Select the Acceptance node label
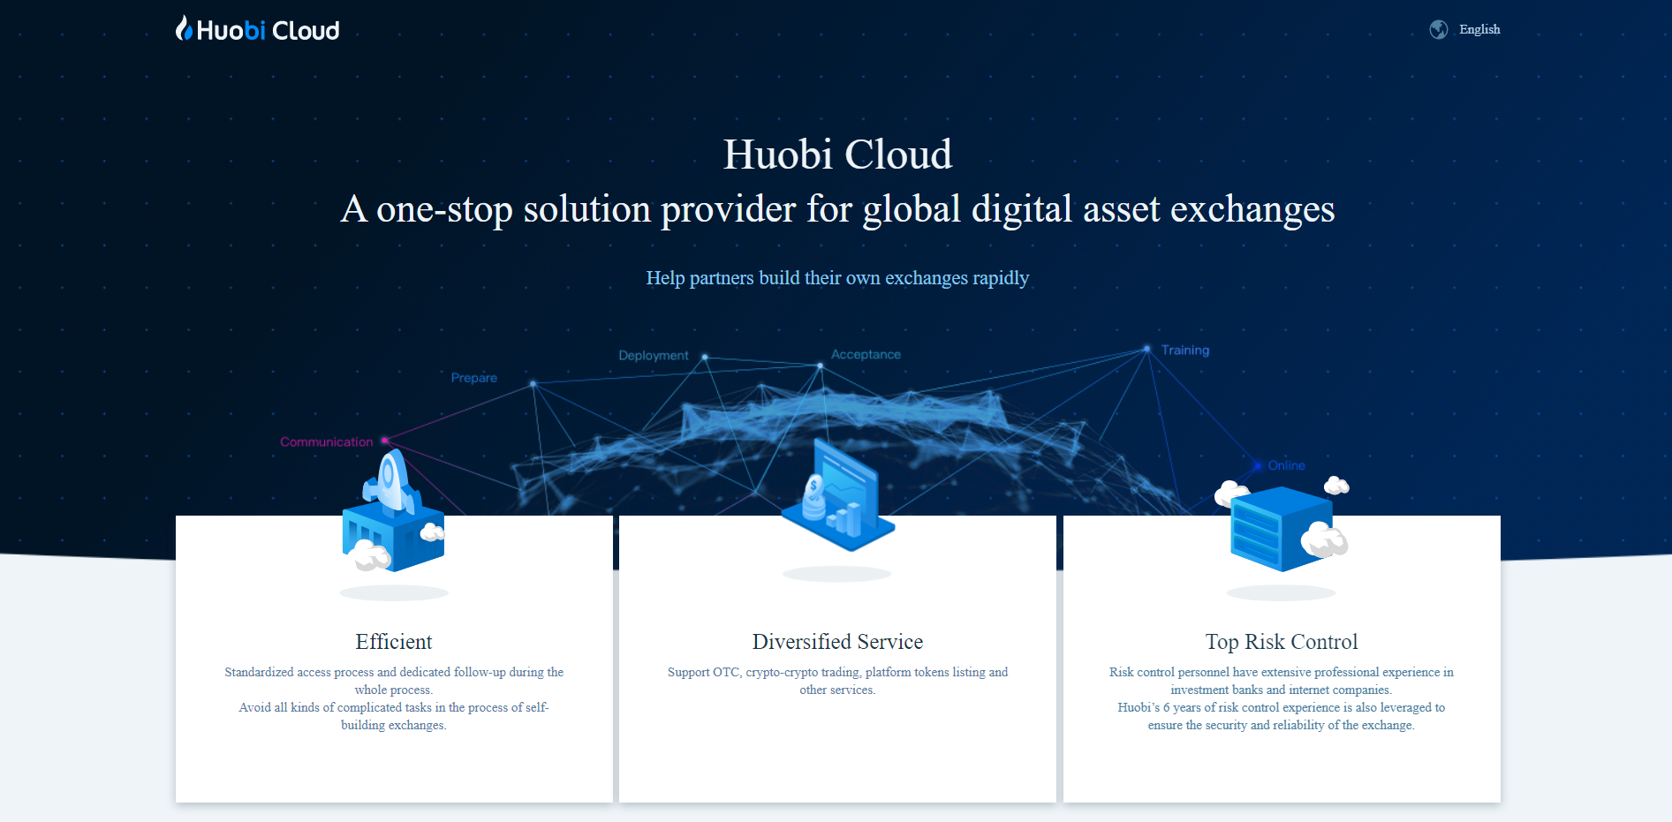 point(866,354)
